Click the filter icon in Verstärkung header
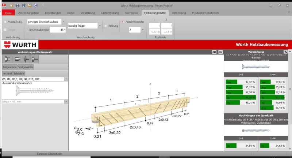292x158 pixels. tap(285, 52)
